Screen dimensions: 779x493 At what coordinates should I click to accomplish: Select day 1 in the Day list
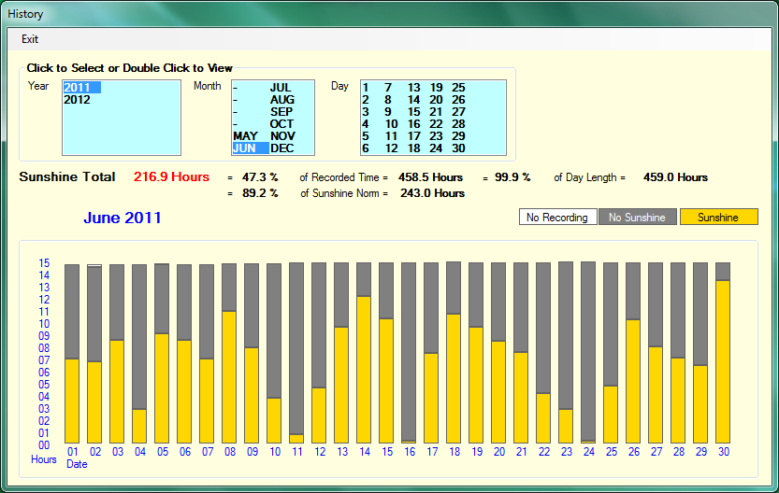pyautogui.click(x=367, y=88)
